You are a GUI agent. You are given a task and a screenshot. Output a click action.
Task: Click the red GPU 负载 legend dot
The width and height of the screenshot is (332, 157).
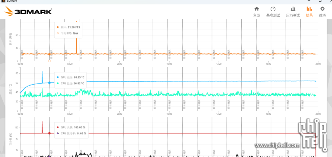point(58,127)
